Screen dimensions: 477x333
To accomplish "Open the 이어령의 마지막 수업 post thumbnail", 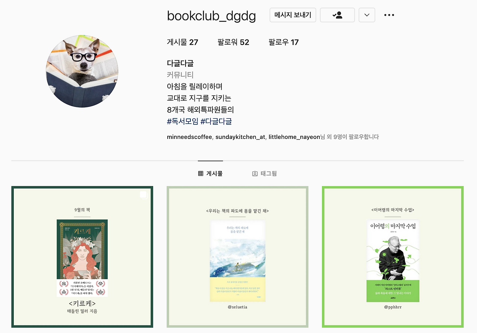I will (x=393, y=257).
